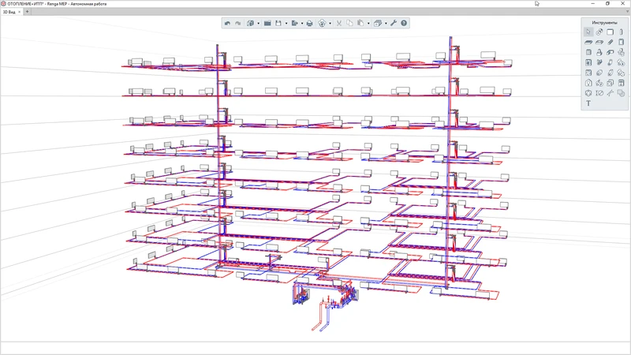Open settings with the wrench icon
Screen dimensions: 631x355
(x=393, y=24)
